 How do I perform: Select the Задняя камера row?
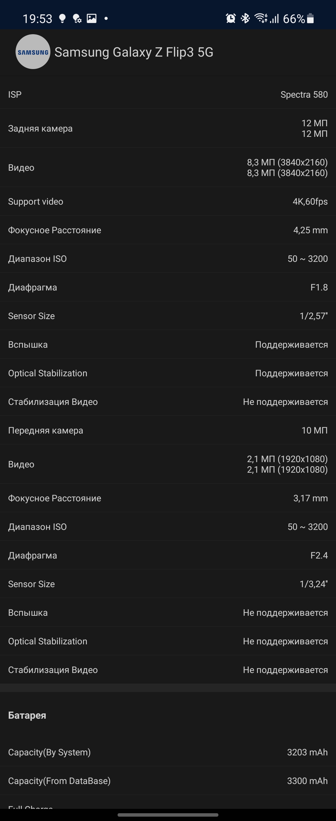click(x=168, y=128)
